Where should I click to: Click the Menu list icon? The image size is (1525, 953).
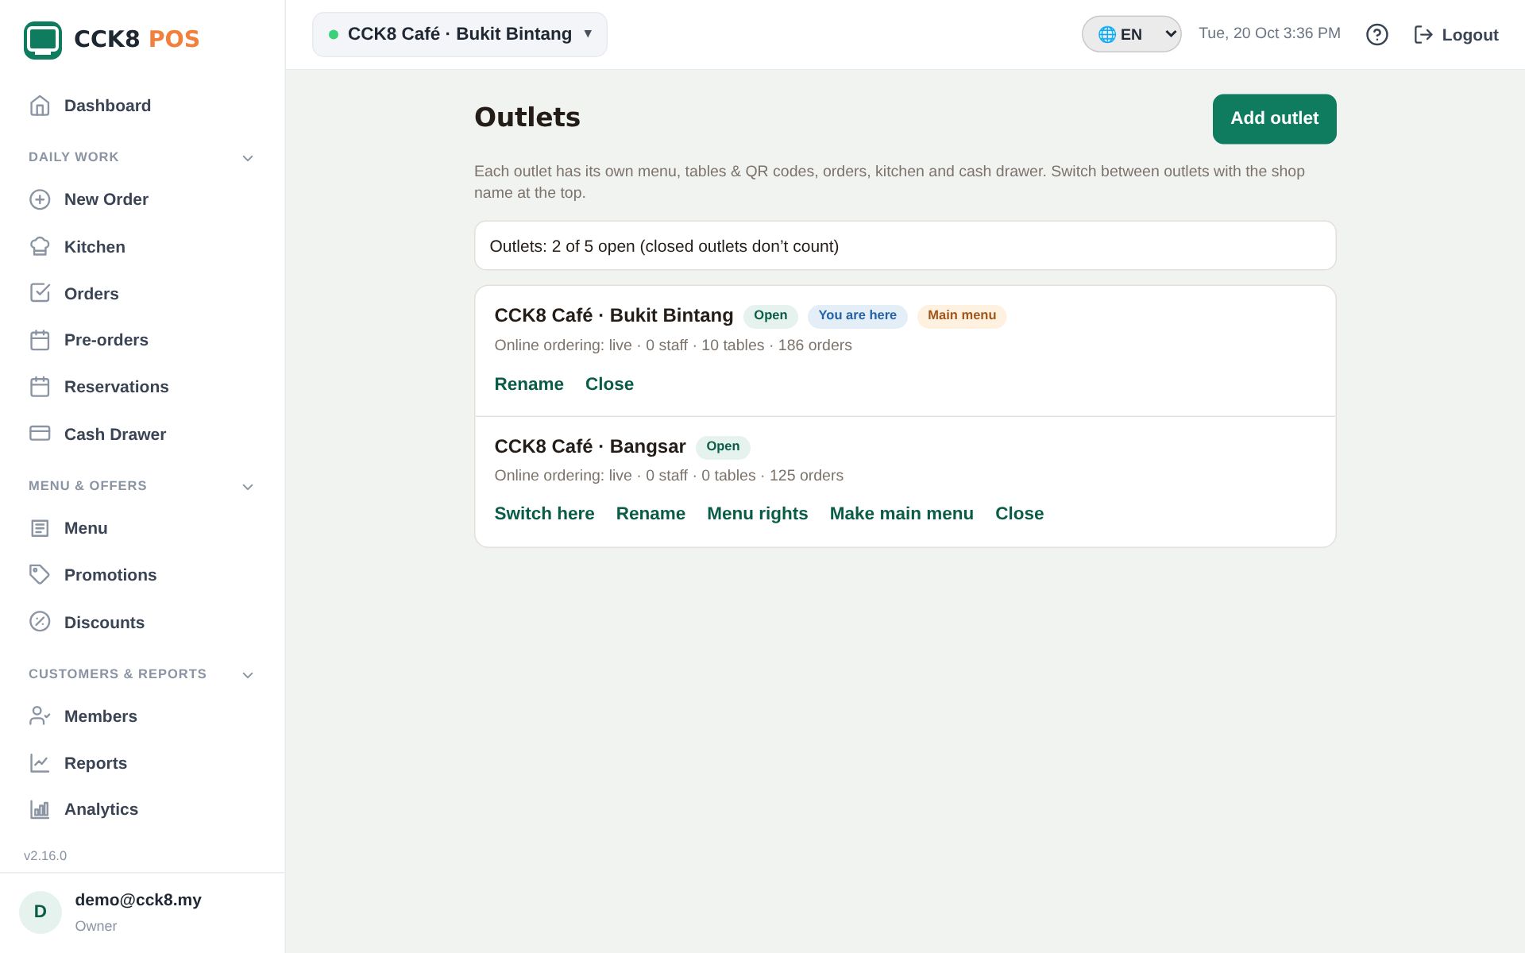[40, 528]
